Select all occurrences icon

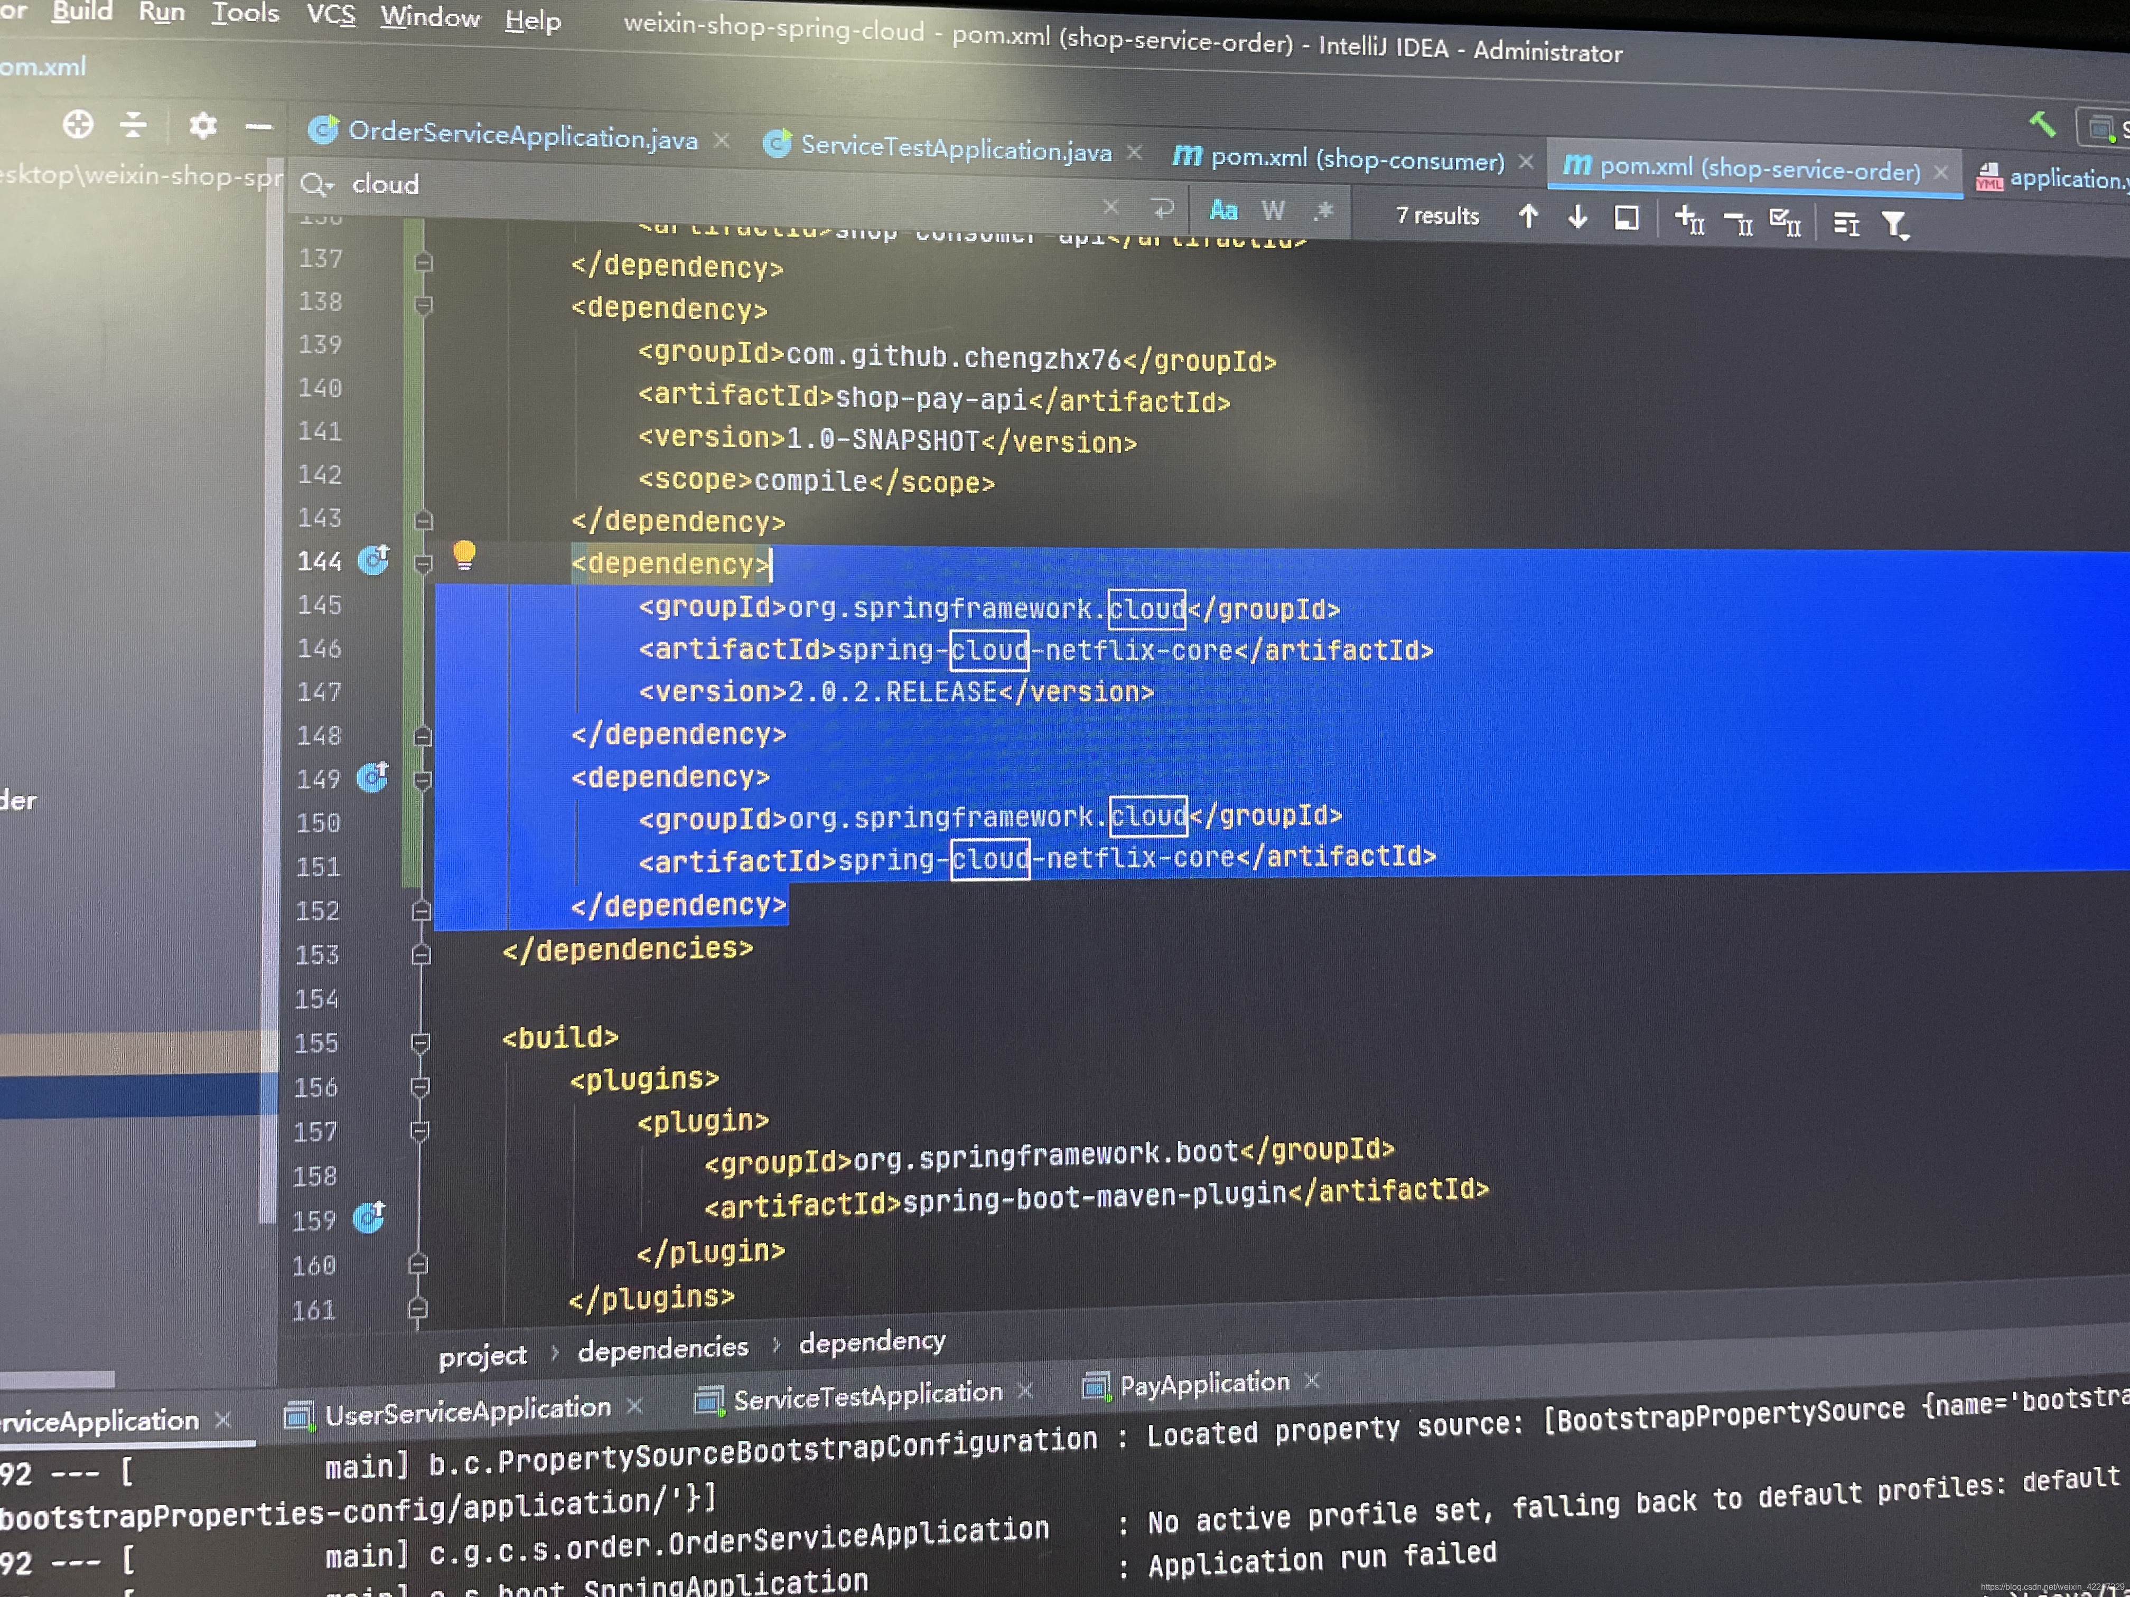click(1785, 223)
